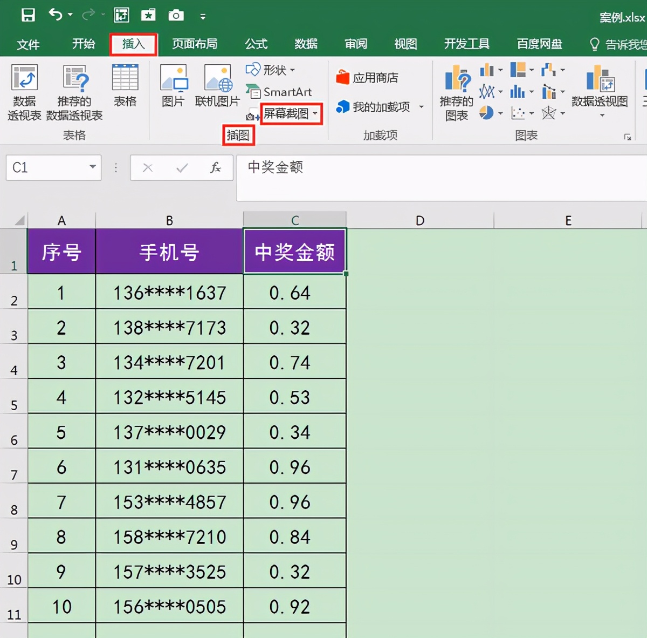The height and width of the screenshot is (638, 647).
Task: Open the Name Box dropdown
Action: 93,168
